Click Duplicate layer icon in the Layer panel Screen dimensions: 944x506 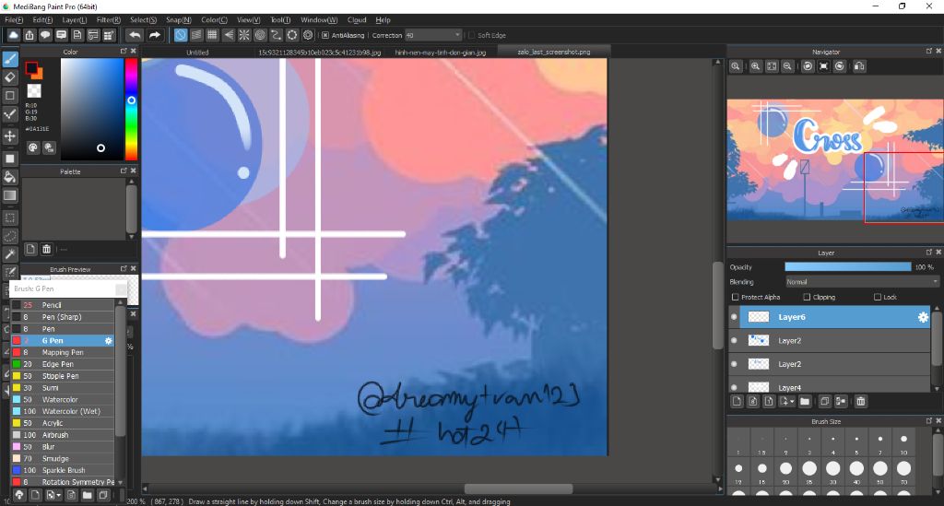[825, 401]
